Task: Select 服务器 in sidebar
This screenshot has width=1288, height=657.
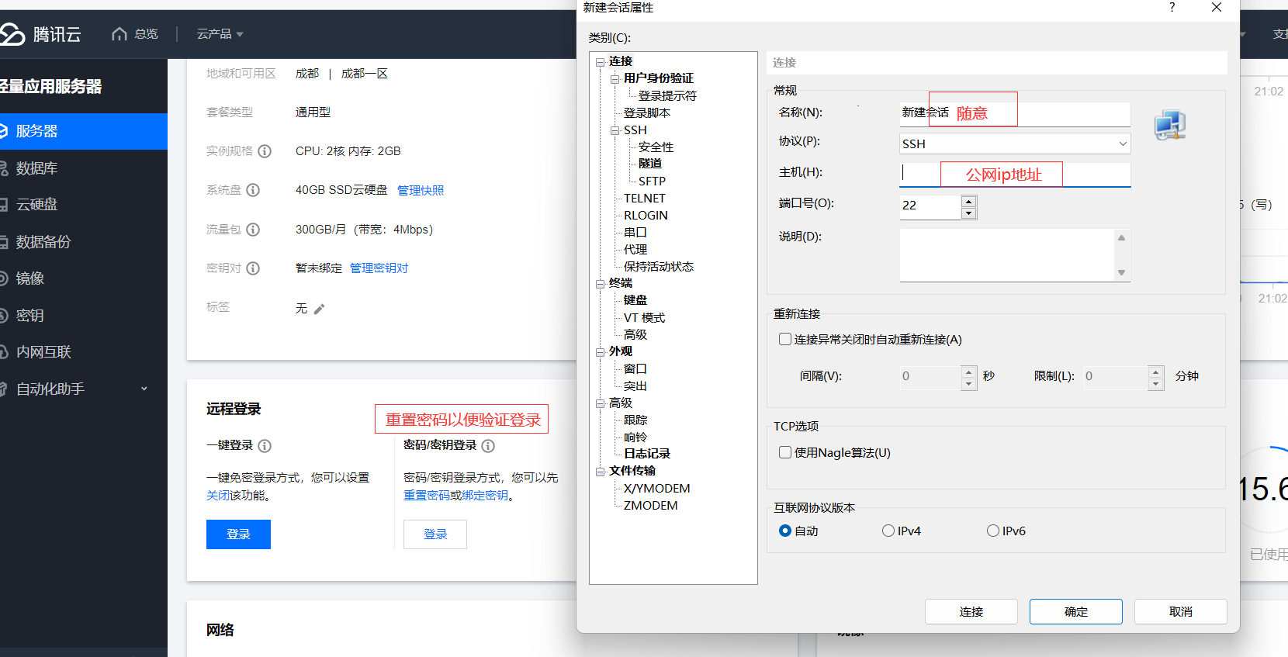Action: 84,131
